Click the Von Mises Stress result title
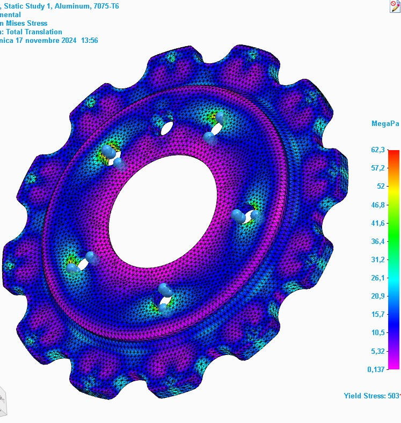This screenshot has height=423, width=401. tap(24, 23)
